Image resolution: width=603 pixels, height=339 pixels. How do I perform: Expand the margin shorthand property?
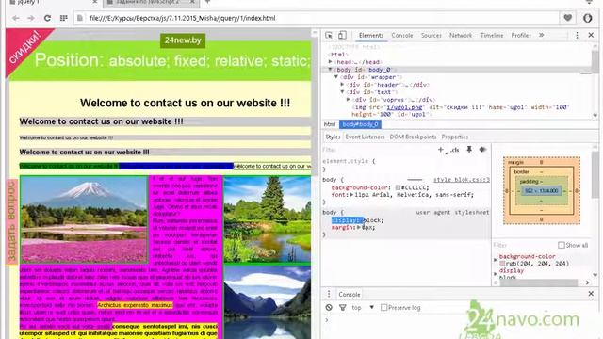pyautogui.click(x=359, y=228)
